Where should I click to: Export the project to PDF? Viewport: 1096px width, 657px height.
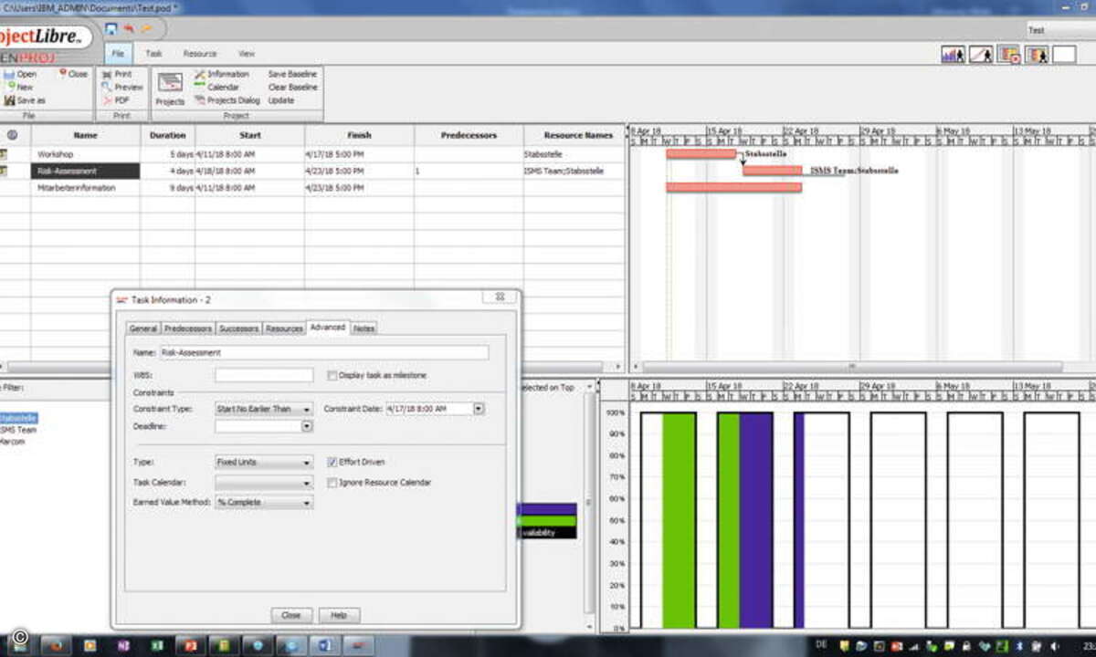coord(116,100)
